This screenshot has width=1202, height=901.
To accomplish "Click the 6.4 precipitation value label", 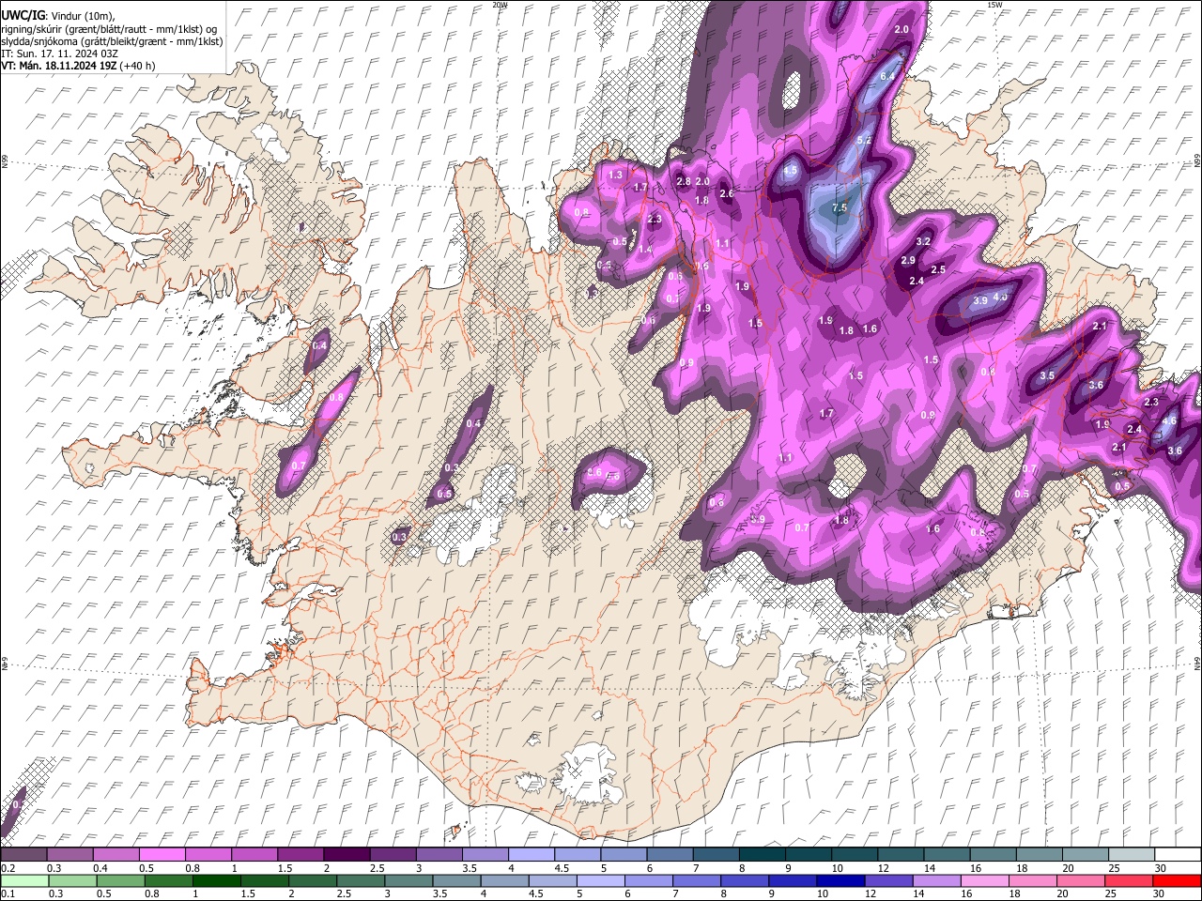I will click(x=888, y=75).
